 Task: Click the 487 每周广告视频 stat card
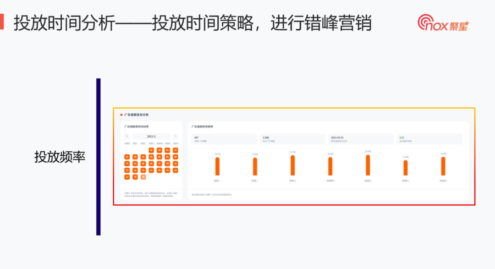(x=225, y=137)
